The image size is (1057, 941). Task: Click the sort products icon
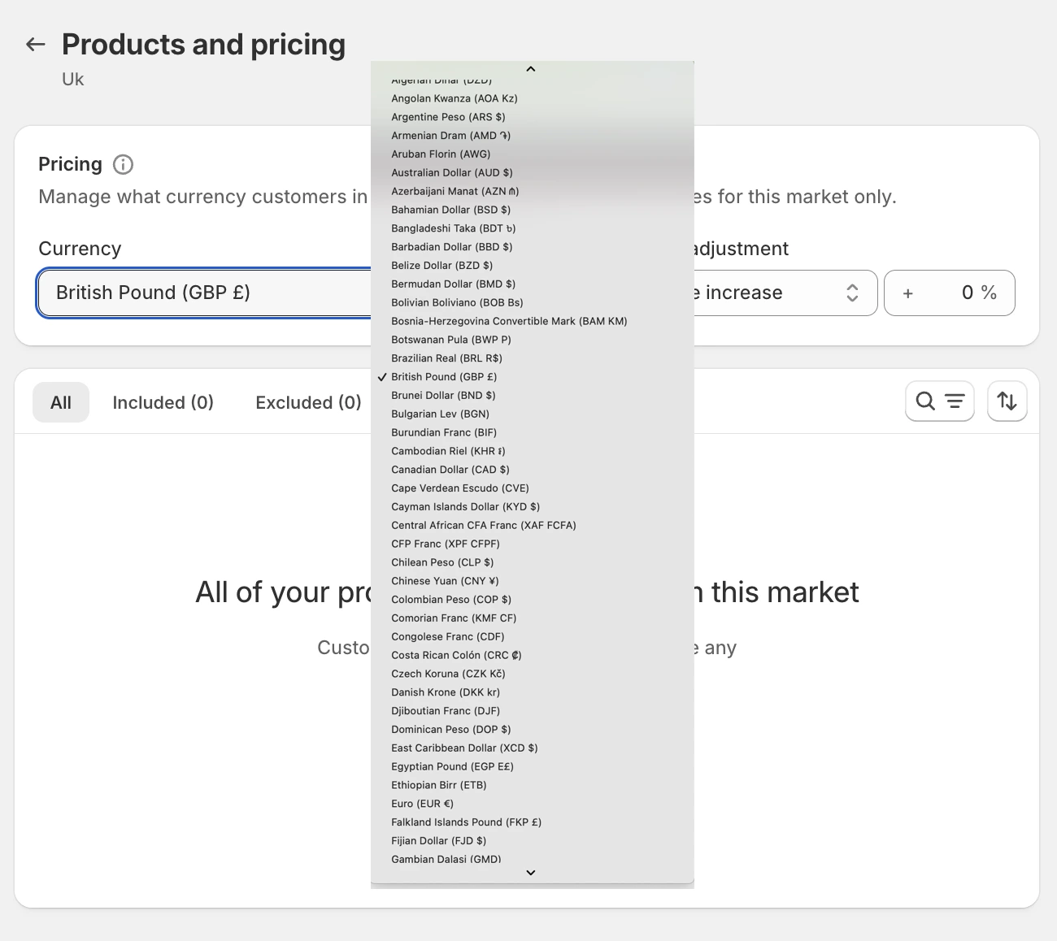(x=1007, y=401)
